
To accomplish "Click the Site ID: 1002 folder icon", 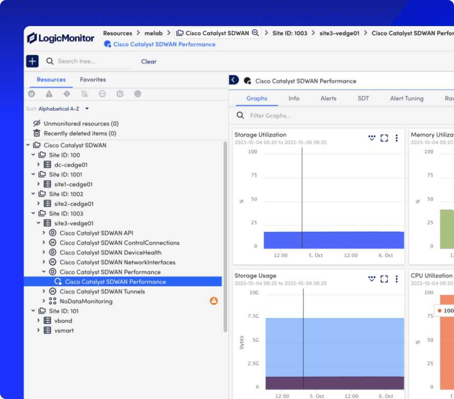I will coord(42,193).
